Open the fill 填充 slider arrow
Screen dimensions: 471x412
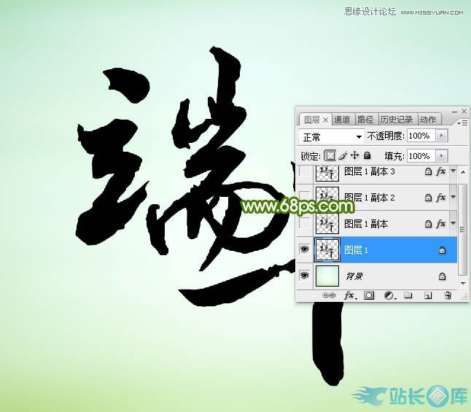pos(441,156)
